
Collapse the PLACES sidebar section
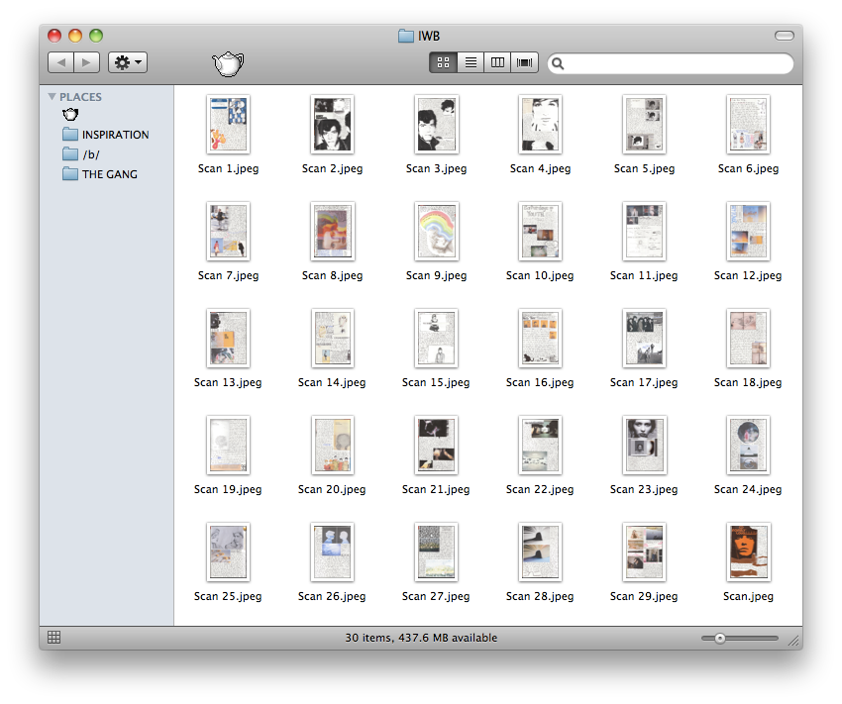(53, 97)
